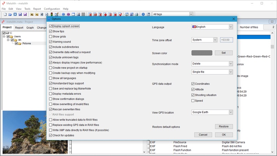Open the Time zone offset System dropdown
Image resolution: width=277 pixels, height=156 pixels.
204,40
